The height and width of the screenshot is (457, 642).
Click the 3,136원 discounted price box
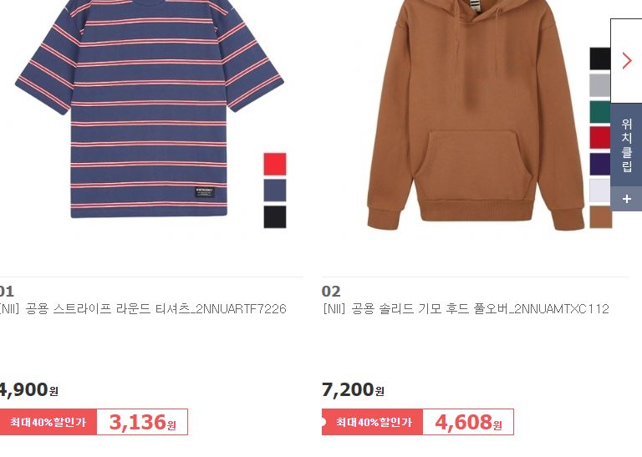click(142, 422)
